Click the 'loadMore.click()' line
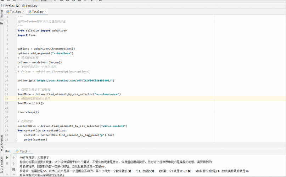The width and height of the screenshot is (286, 177). (x=30, y=103)
